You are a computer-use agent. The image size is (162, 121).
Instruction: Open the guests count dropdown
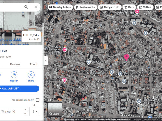34,112
